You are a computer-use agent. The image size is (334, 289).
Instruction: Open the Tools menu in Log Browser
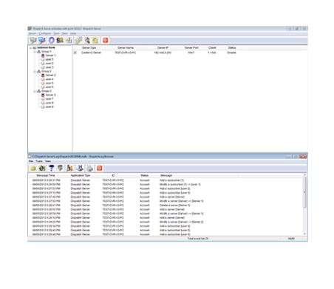(39, 161)
